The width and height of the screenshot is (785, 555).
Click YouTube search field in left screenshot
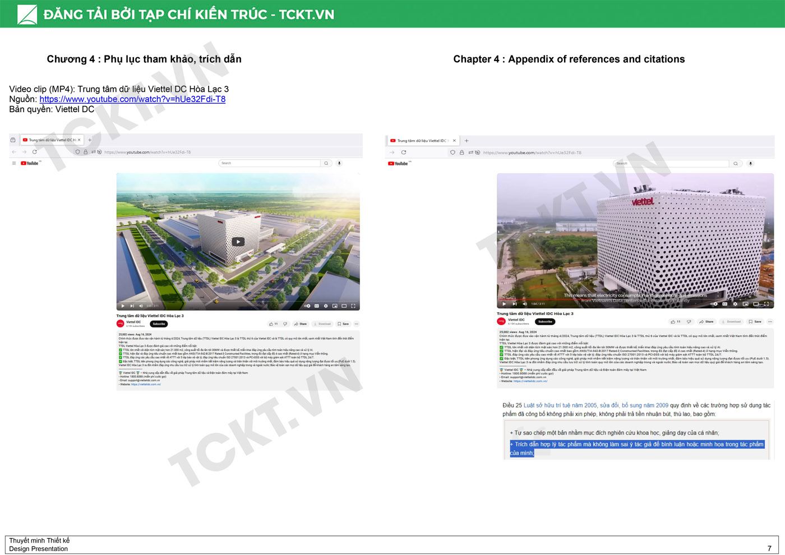click(269, 163)
